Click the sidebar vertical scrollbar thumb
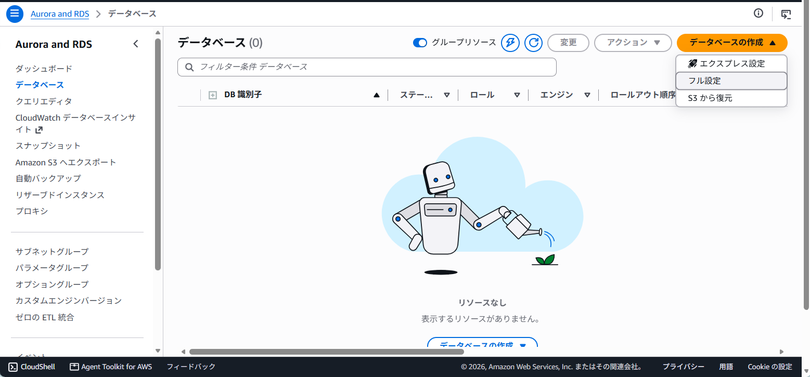The image size is (810, 377). point(158,154)
